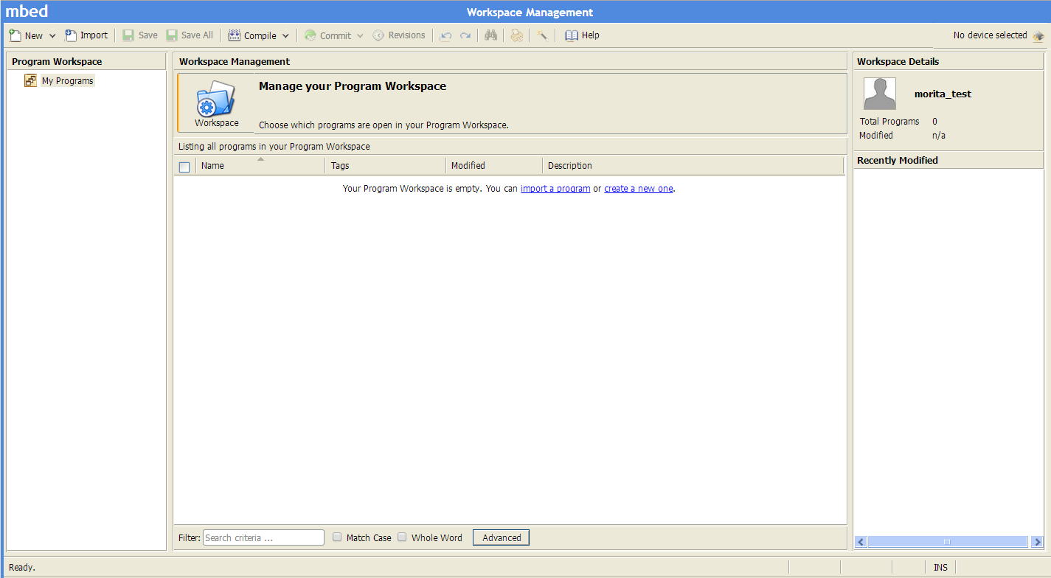Image resolution: width=1051 pixels, height=578 pixels.
Task: Click the Undo arrow icon
Action: coord(445,35)
